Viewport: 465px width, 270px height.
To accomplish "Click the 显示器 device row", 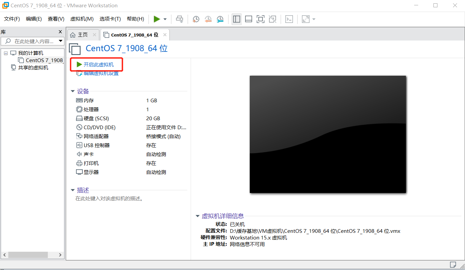I will [x=131, y=172].
